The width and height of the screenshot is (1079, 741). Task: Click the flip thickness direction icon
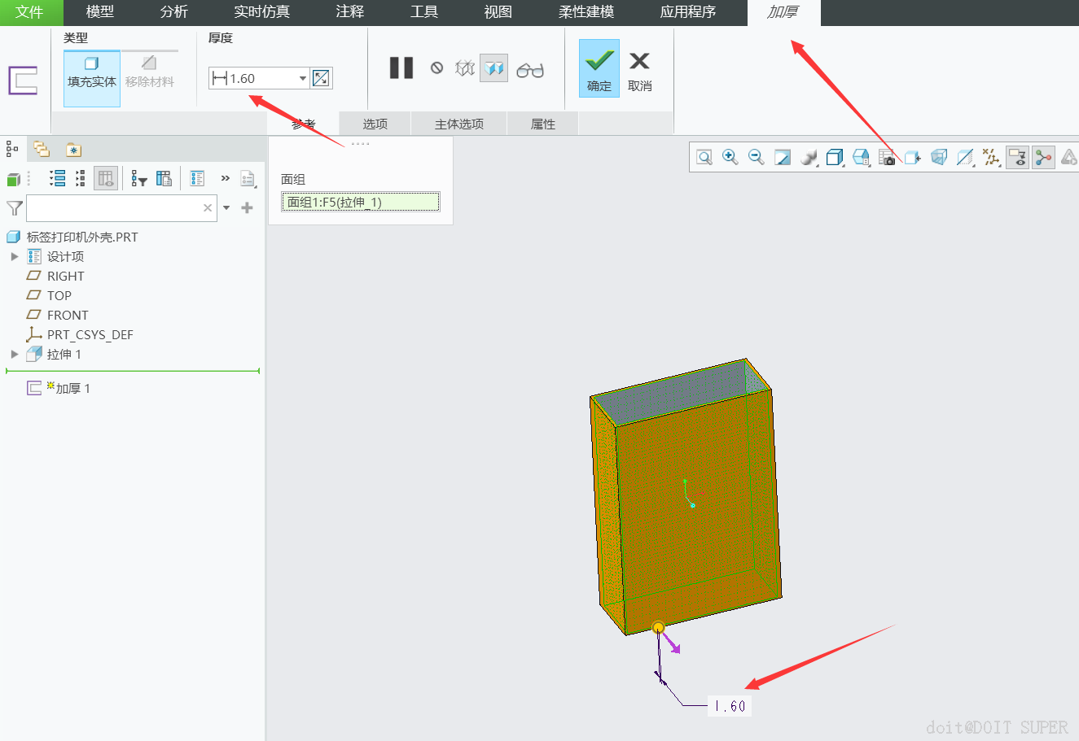(x=321, y=78)
